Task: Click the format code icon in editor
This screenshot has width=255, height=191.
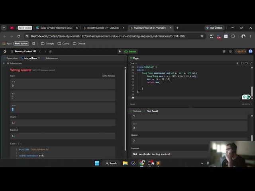Action: (237, 63)
